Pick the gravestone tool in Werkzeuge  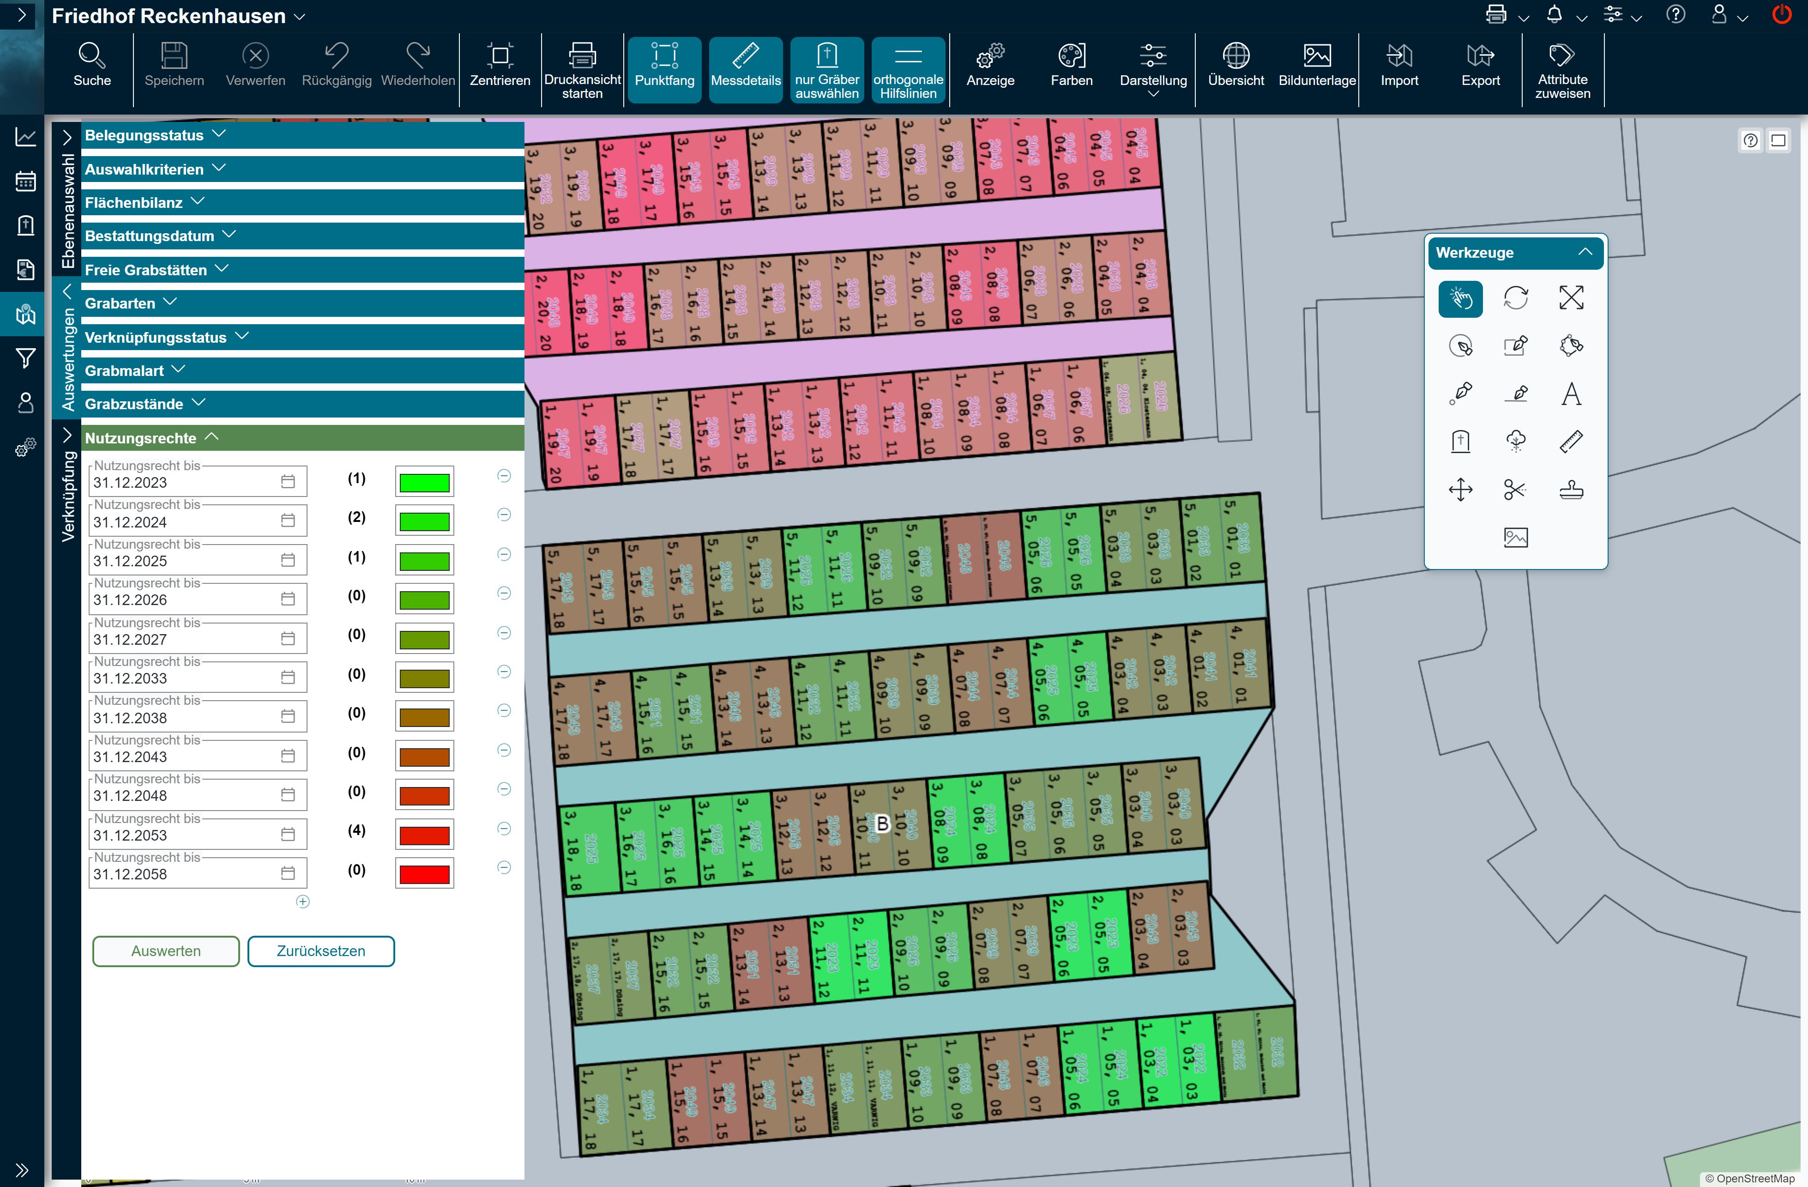pos(1460,442)
